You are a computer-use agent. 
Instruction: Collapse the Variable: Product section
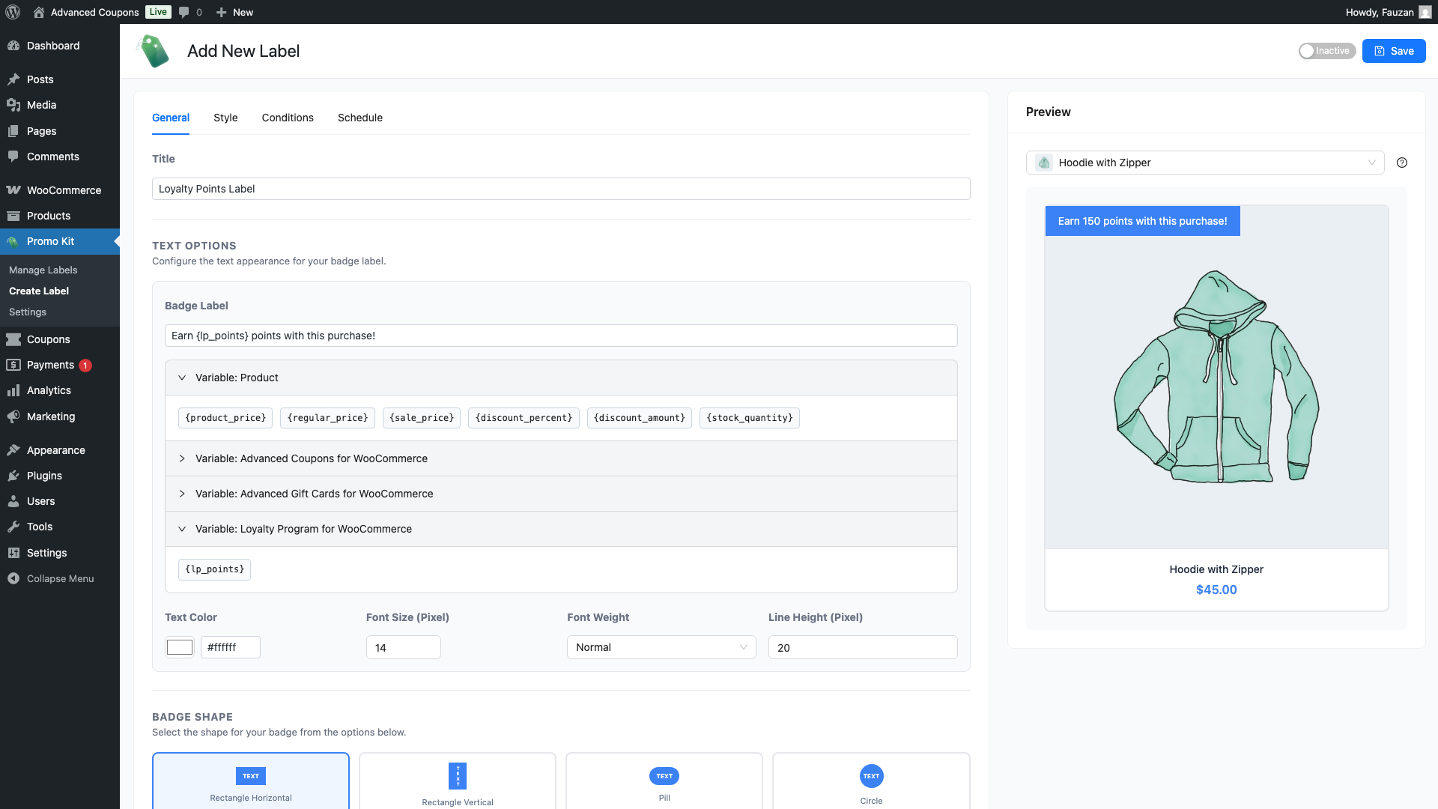click(236, 378)
